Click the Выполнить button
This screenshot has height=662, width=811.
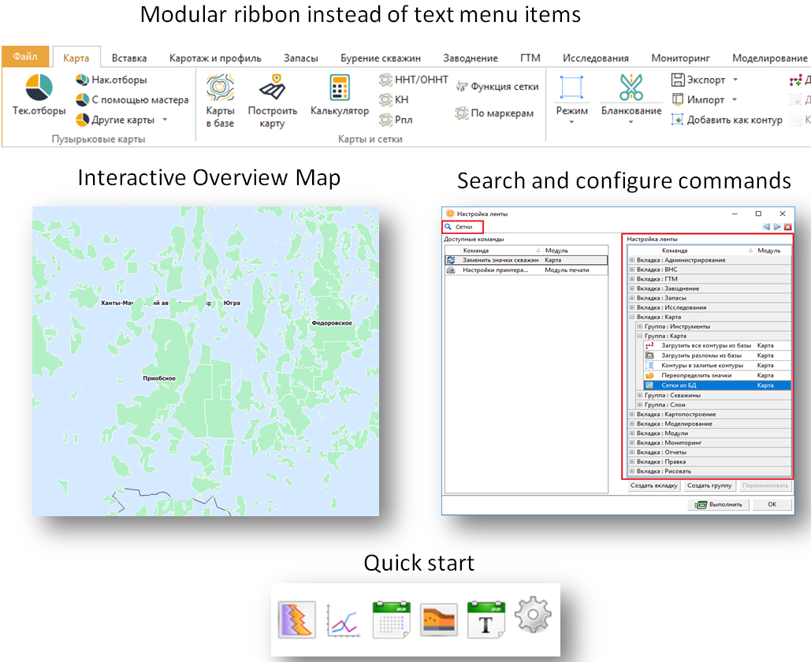point(720,504)
